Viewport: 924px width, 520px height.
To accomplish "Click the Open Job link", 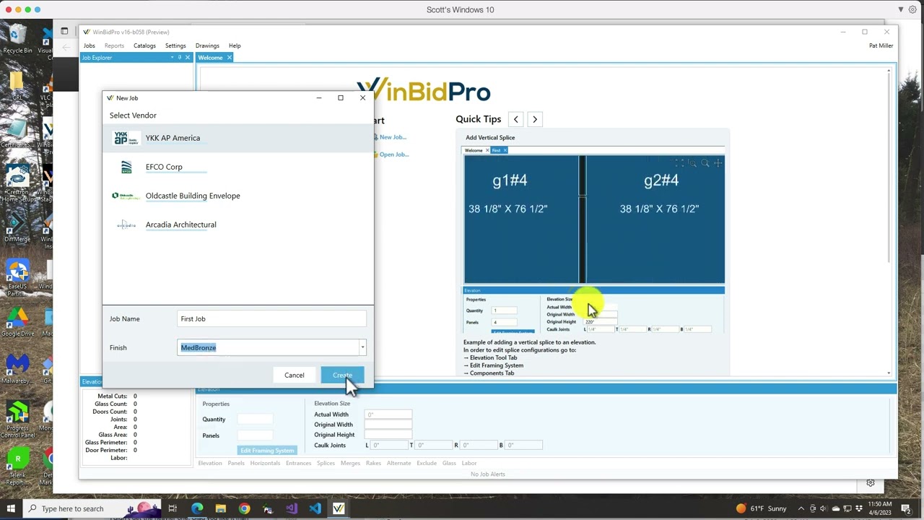I will point(394,155).
